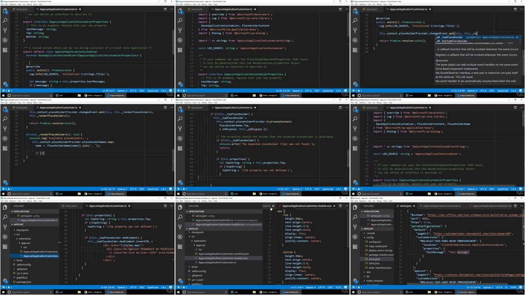525x295 pixels.
Task: Open Search icon in window titled serve.json - appcust
Action: click(x=355, y=217)
